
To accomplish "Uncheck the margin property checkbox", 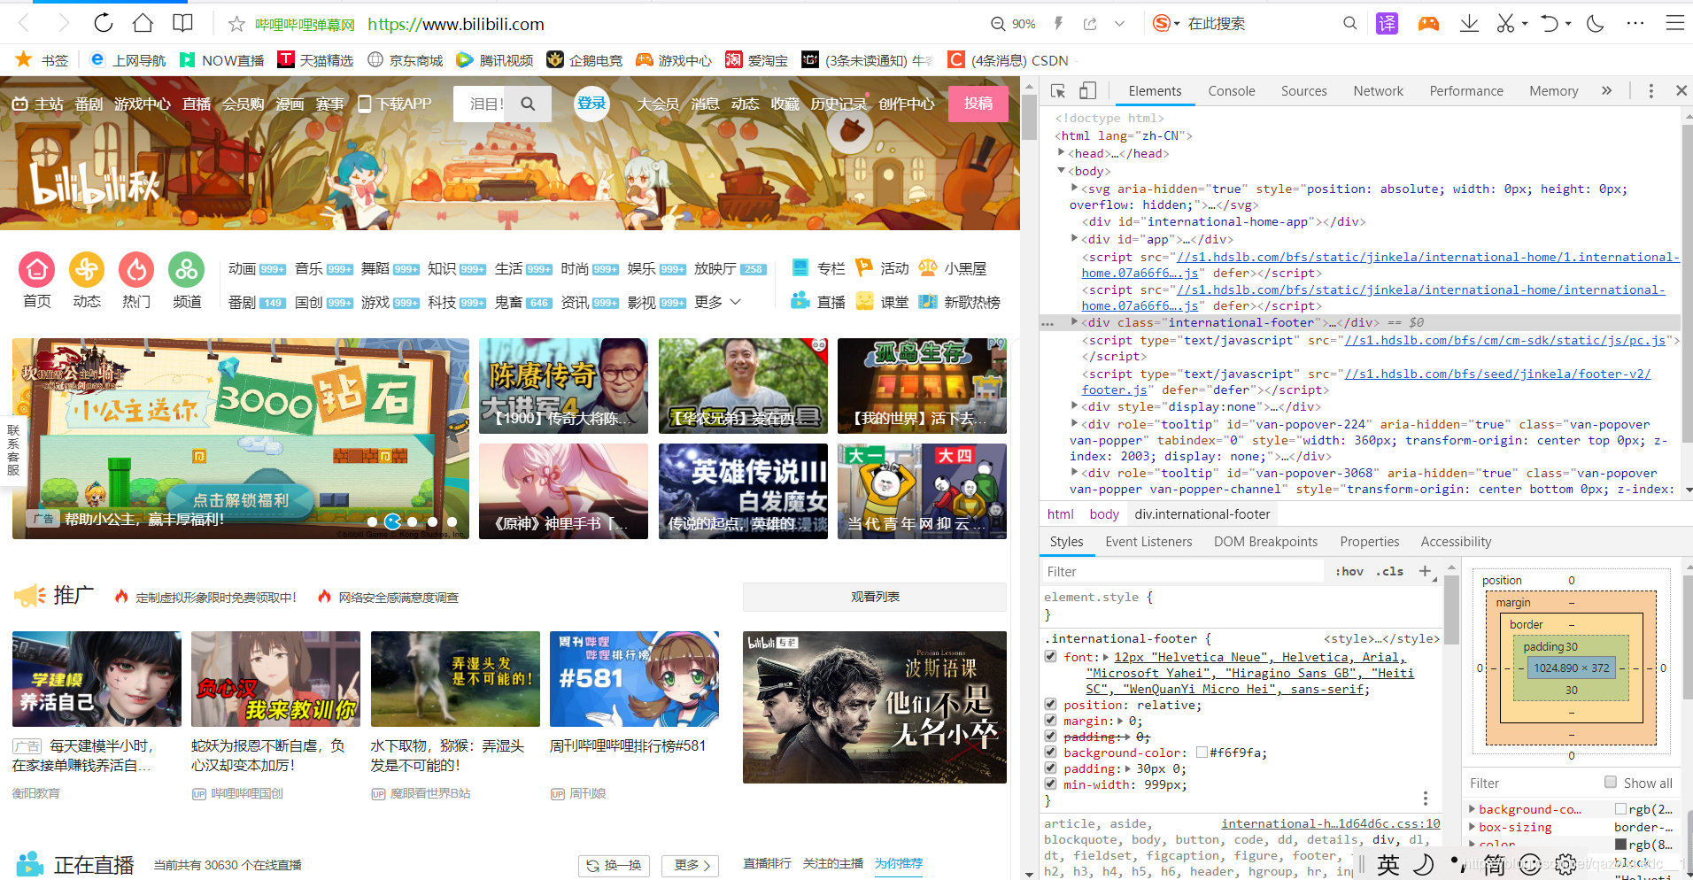I will click(1050, 720).
